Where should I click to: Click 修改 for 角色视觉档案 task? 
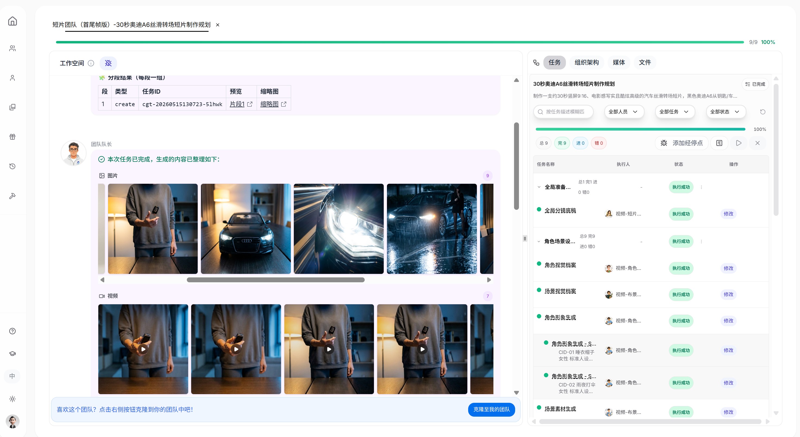(728, 268)
